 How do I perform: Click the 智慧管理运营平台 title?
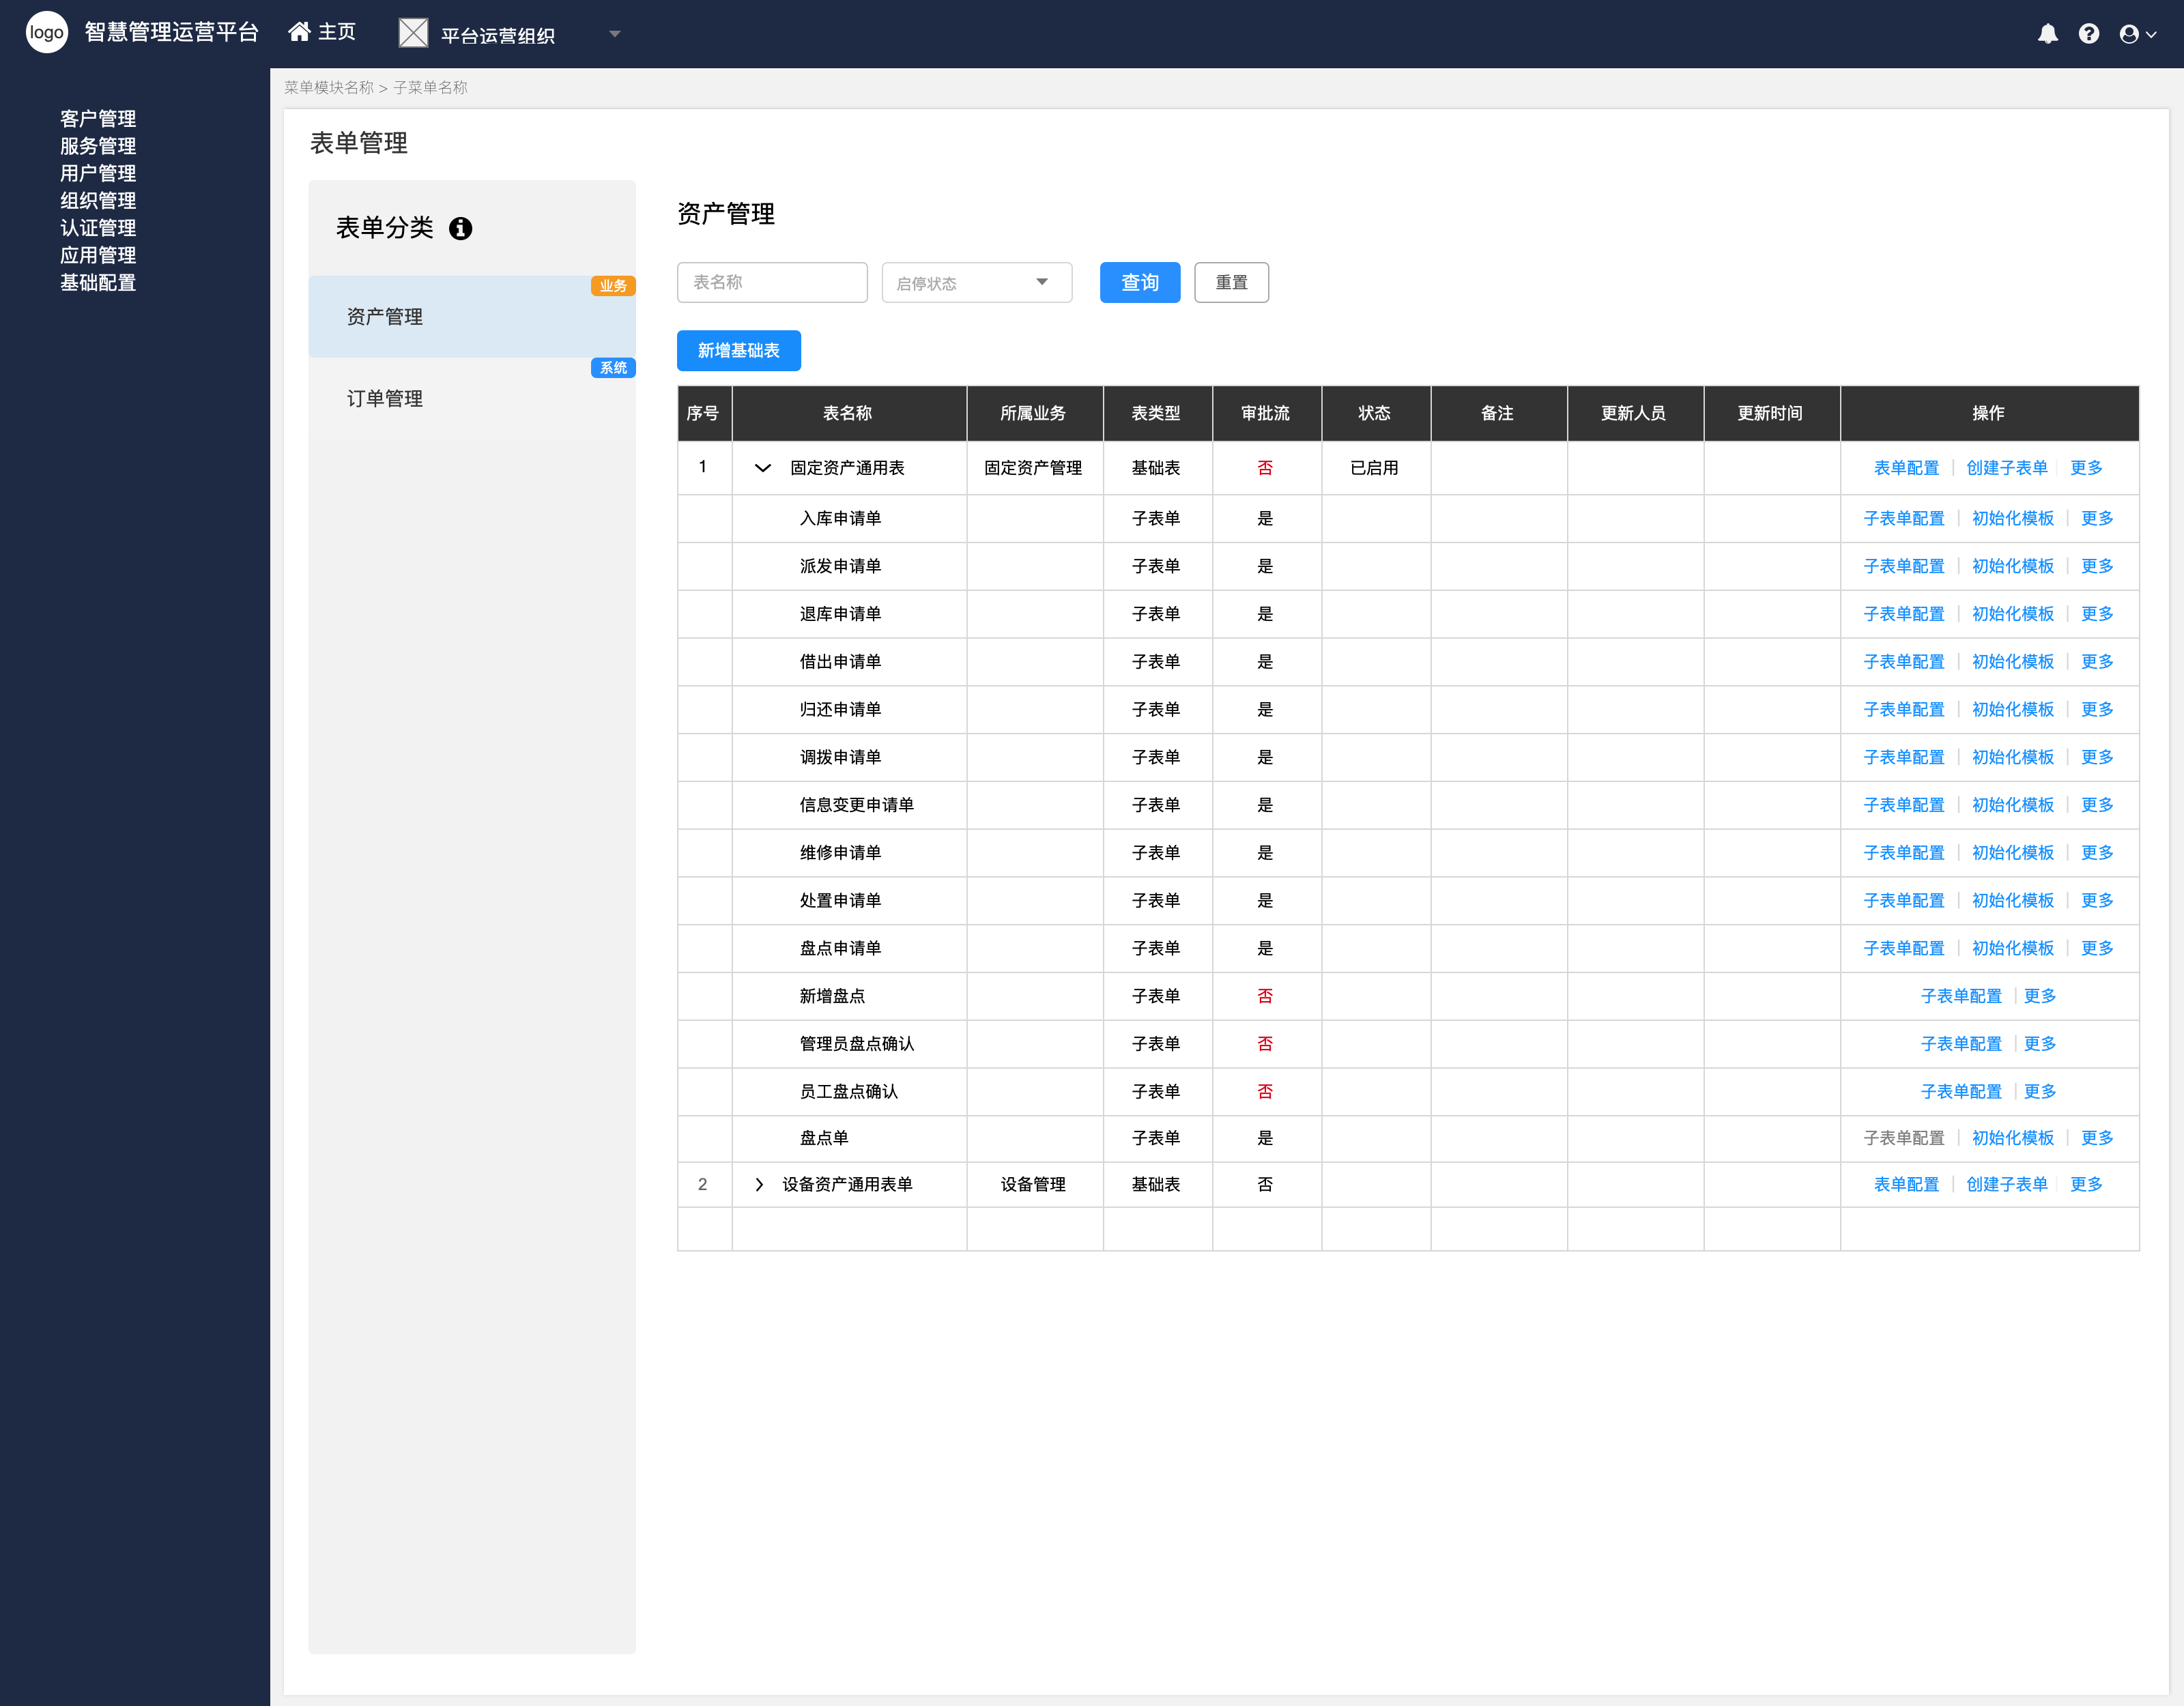[x=172, y=32]
